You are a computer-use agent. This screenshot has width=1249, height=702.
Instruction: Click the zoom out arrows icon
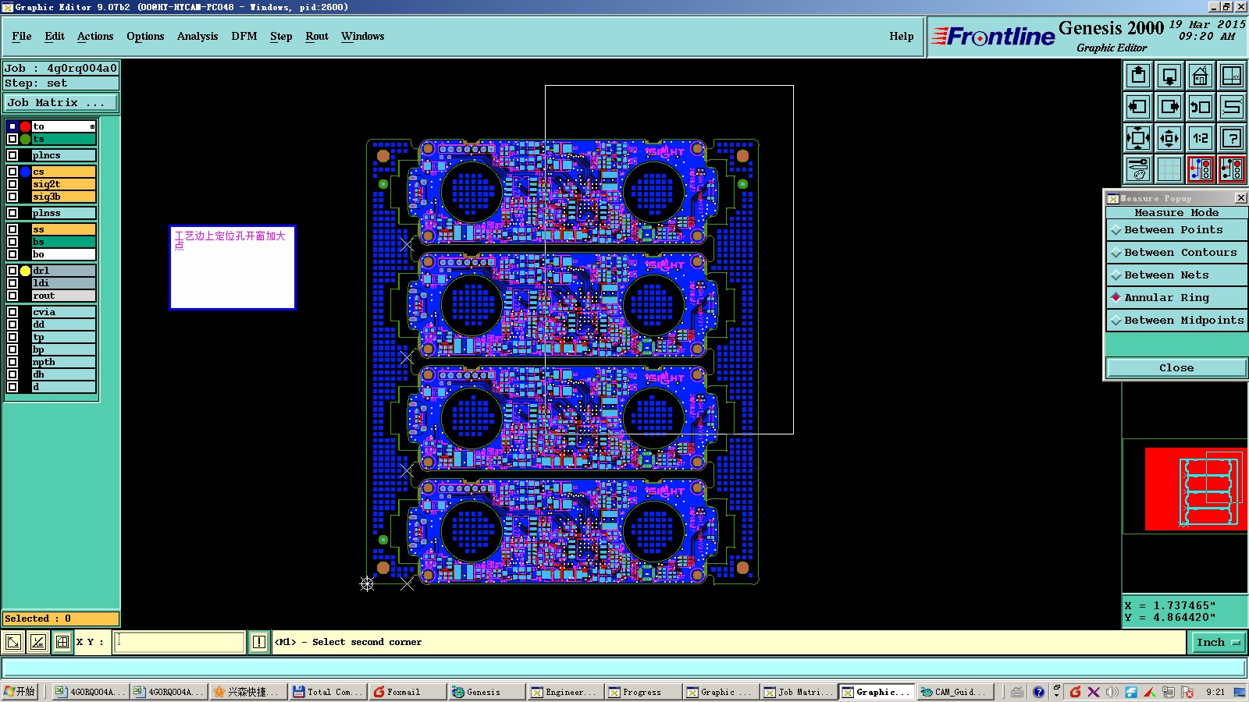[1169, 138]
